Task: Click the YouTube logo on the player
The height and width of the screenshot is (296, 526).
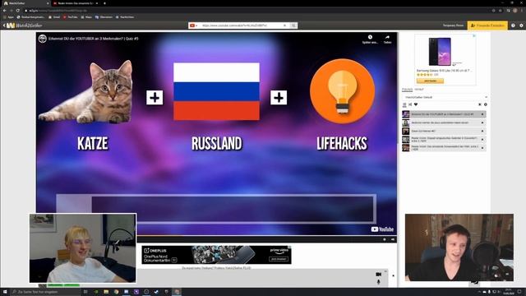Action: (x=382, y=229)
